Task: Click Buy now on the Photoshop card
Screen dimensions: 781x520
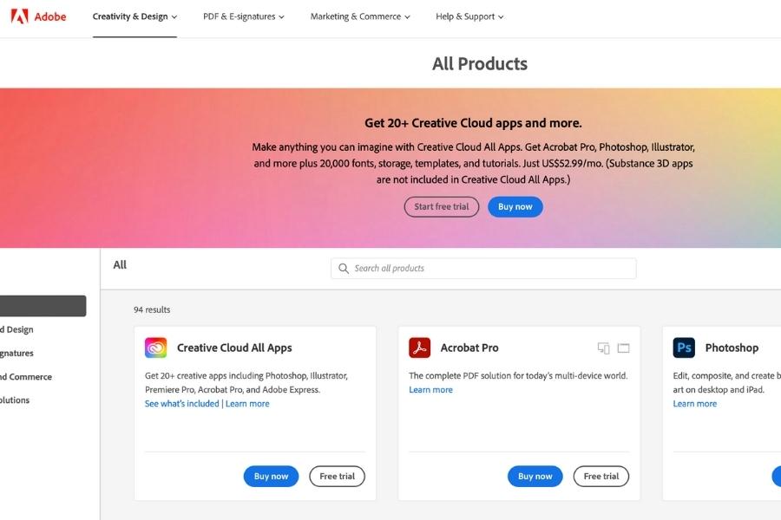Action: (x=777, y=476)
